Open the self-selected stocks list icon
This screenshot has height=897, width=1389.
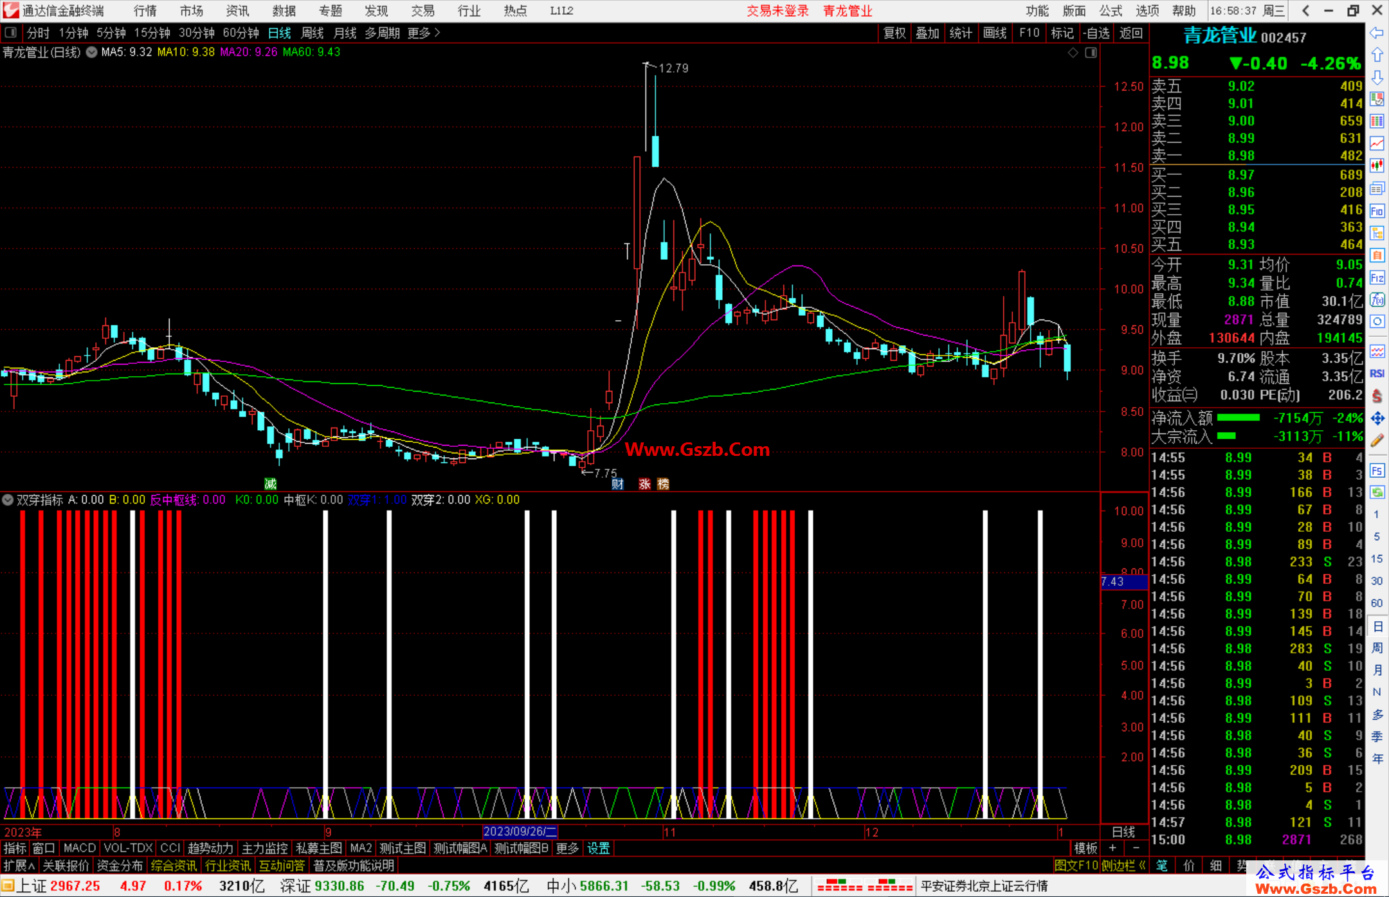coord(1377,100)
